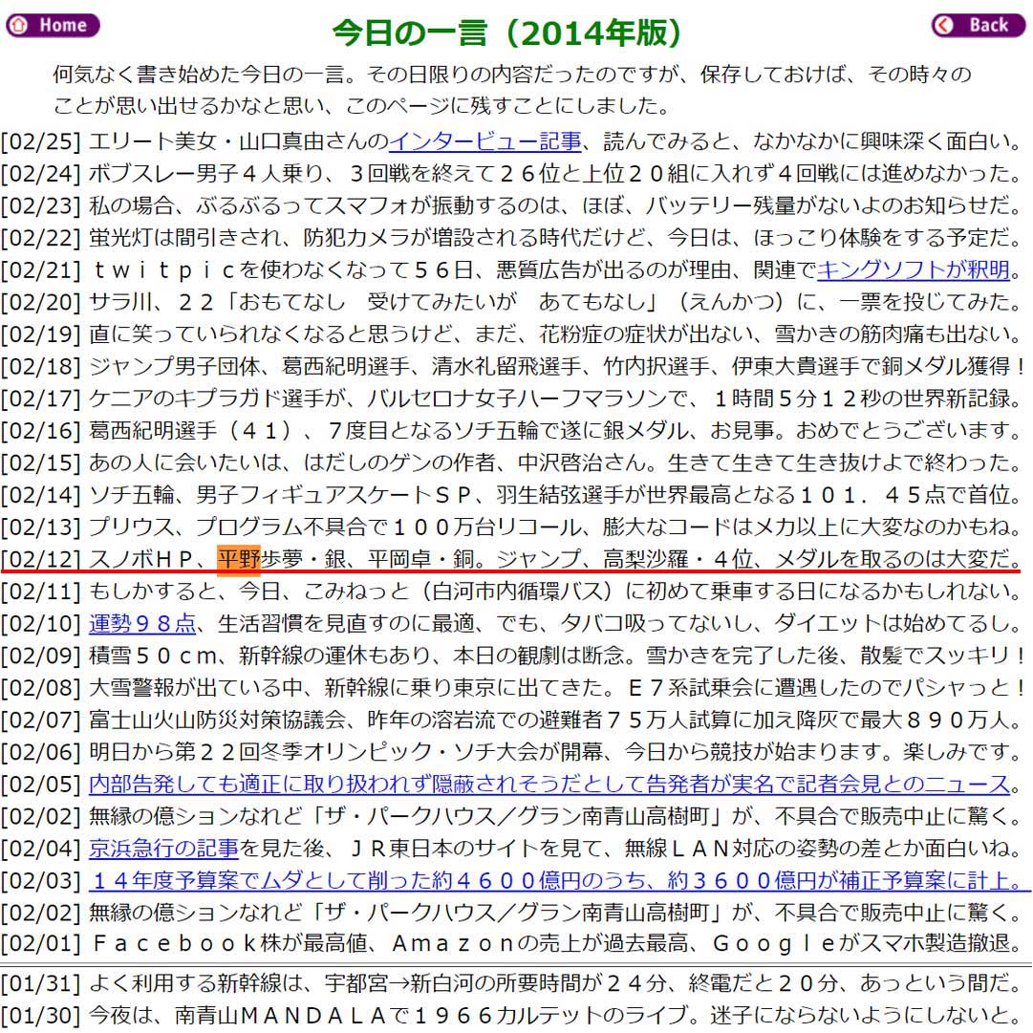1033x1033 pixels.
Task: Click the [02/23] スマフォ振動 entry
Action: (x=511, y=205)
